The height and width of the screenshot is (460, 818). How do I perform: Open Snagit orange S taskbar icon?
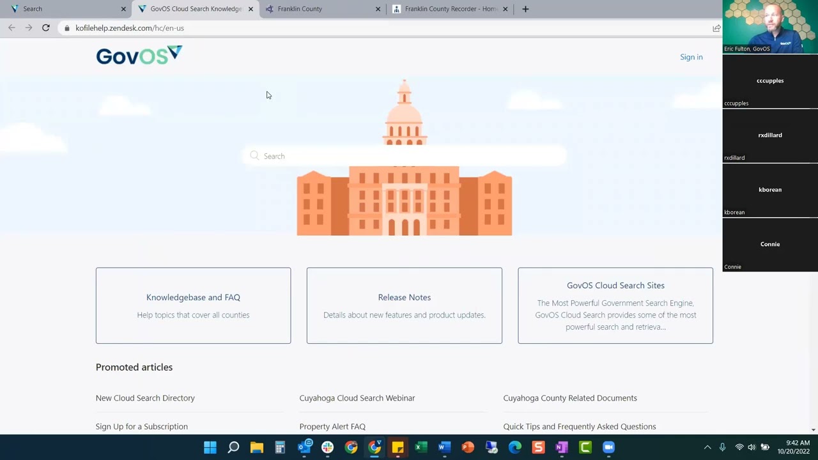[x=538, y=447]
